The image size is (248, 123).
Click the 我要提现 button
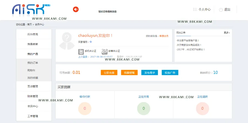point(129,73)
